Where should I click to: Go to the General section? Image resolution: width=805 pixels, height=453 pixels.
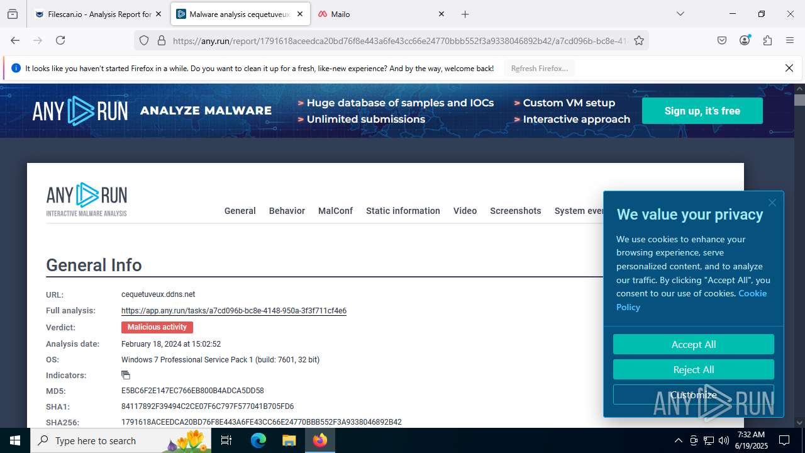(x=240, y=211)
